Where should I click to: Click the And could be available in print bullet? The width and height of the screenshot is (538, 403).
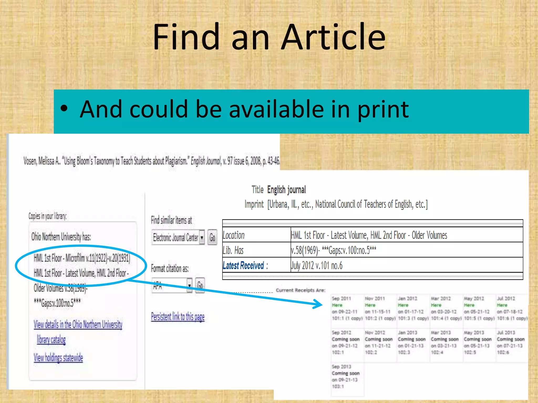point(244,109)
